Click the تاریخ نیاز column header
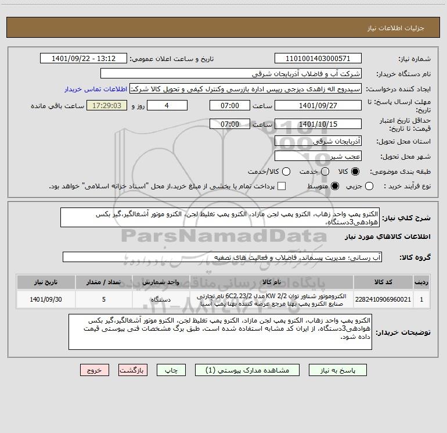Viewport: 447px width, 433px height. tap(46, 282)
